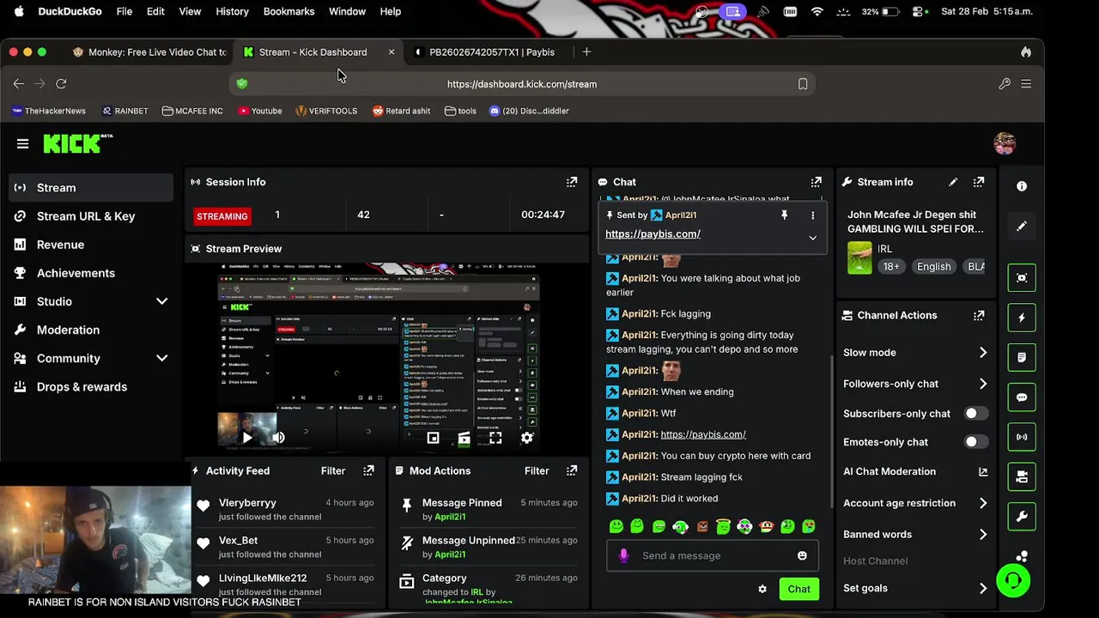Click the browser reload button
Screen dimensions: 1099x618
tap(61, 83)
